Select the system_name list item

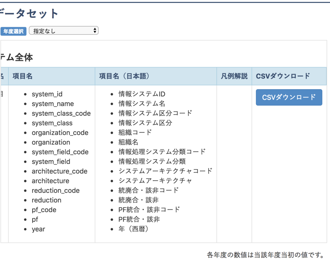[x=53, y=104]
